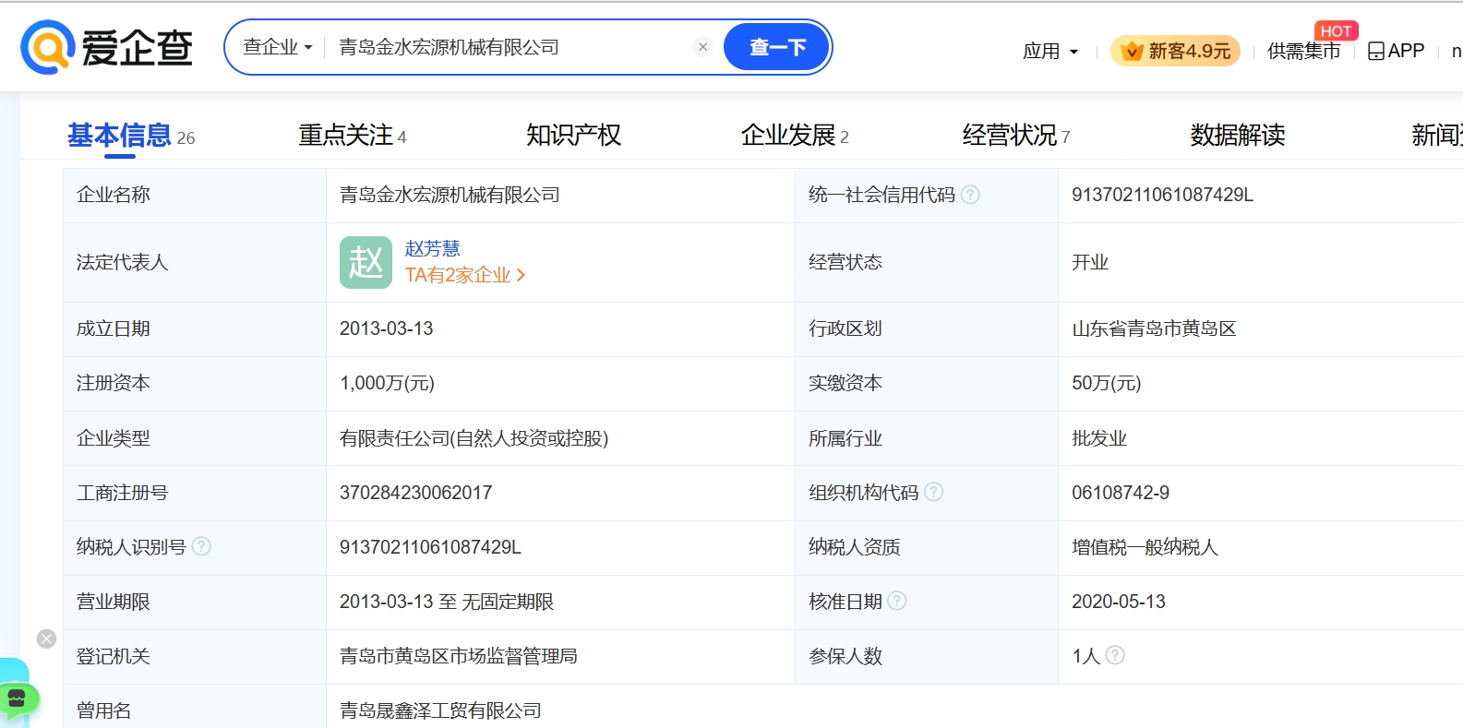Image resolution: width=1463 pixels, height=728 pixels.
Task: Select paid-in capital 50万(元)
Action: (x=1106, y=383)
